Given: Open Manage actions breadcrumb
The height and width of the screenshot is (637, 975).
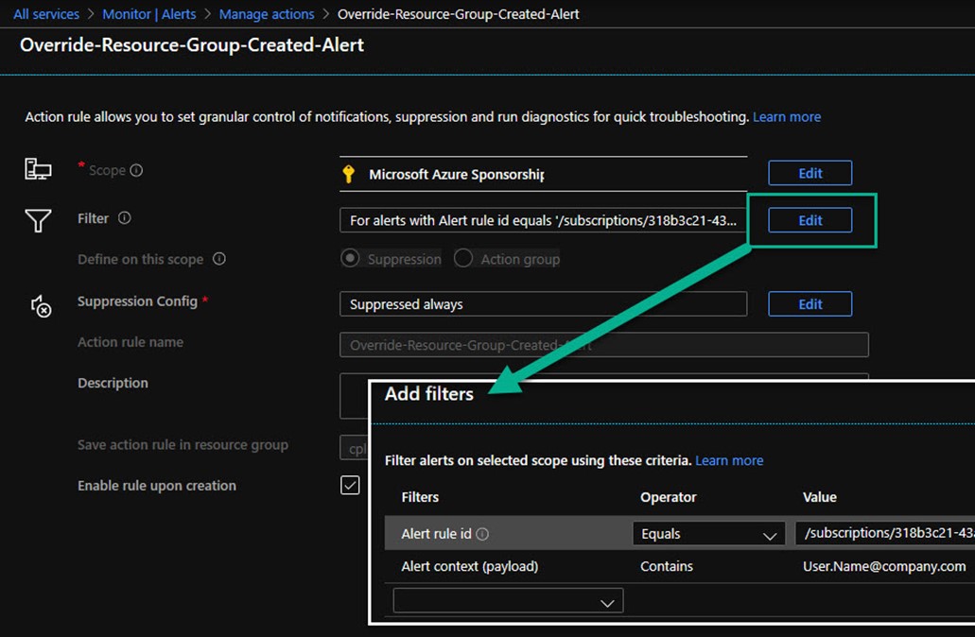Looking at the screenshot, I should [x=266, y=14].
